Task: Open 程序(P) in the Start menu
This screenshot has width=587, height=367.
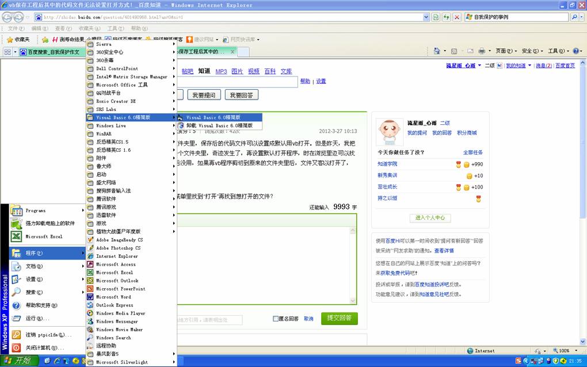Action: click(x=48, y=253)
